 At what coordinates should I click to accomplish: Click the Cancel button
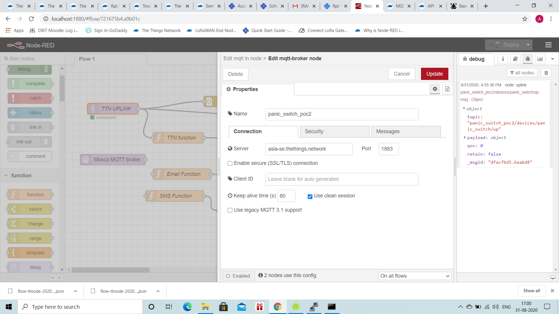coord(401,74)
